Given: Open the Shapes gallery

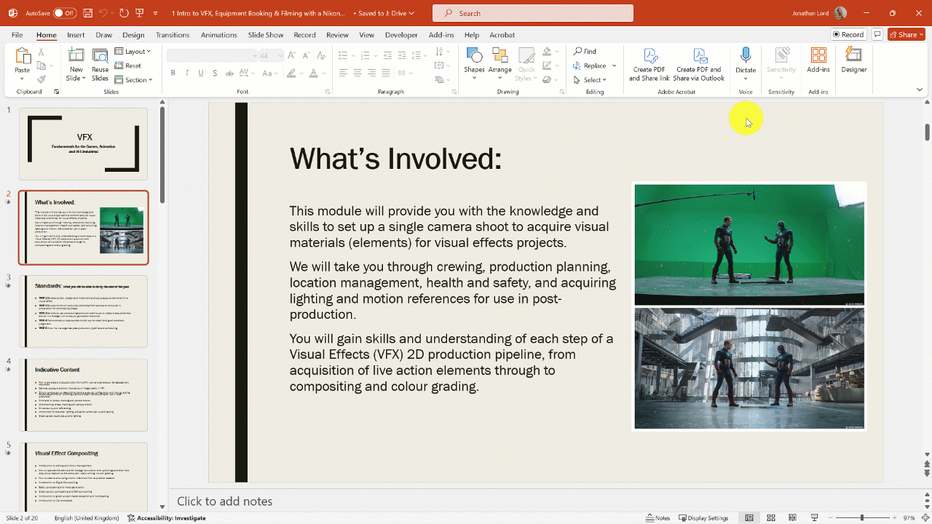Looking at the screenshot, I should point(474,64).
